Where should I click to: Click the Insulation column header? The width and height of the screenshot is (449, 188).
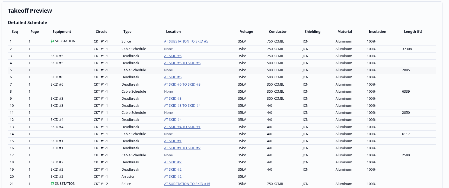tap(377, 32)
